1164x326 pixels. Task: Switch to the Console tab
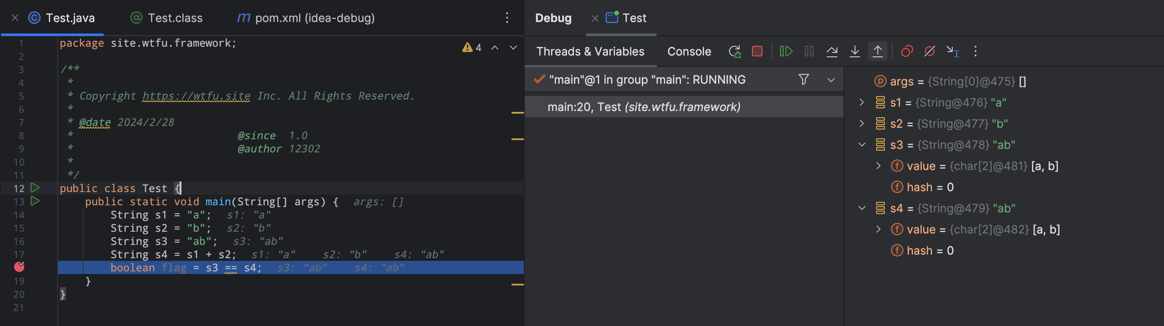(x=689, y=52)
